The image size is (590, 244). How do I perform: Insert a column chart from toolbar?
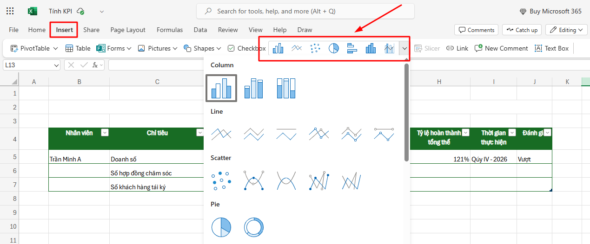tap(278, 48)
